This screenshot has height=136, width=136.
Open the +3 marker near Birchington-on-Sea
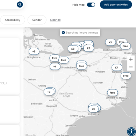click(110, 42)
